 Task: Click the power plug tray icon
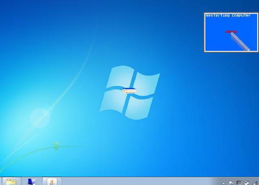coord(247,183)
